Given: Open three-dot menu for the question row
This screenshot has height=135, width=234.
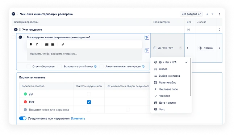Looking at the screenshot, I should [219, 48].
